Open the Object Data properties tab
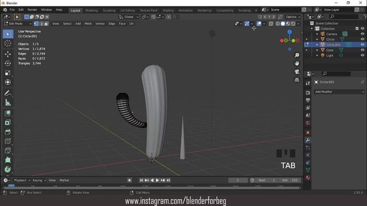This screenshot has height=206, width=367. 308,170
